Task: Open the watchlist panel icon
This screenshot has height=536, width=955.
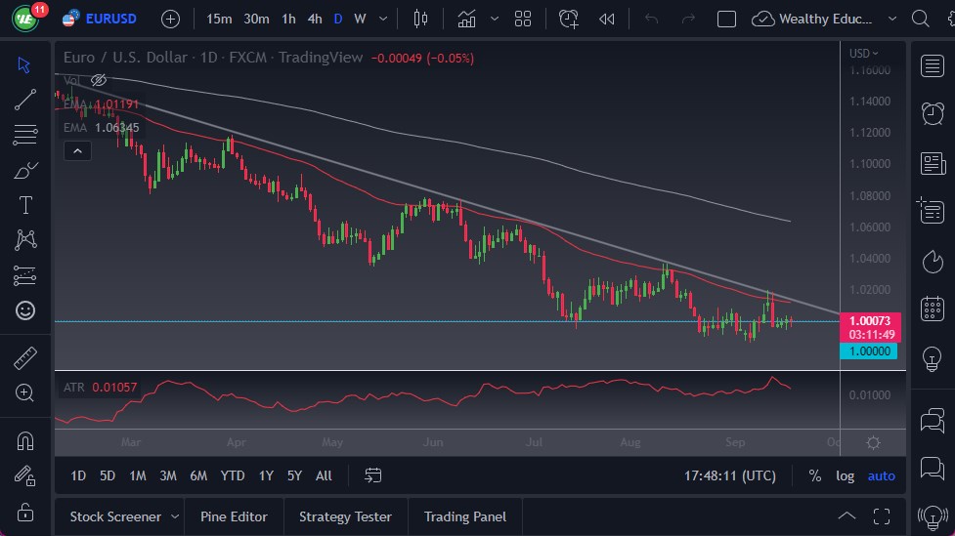Action: 933,65
